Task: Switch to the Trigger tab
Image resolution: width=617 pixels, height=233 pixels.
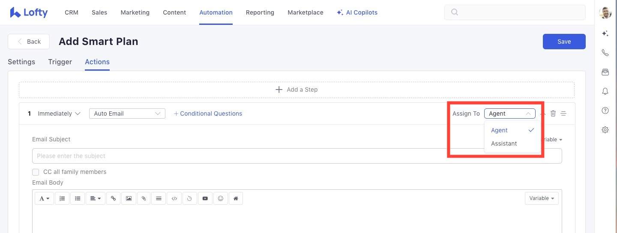Action: [60, 62]
